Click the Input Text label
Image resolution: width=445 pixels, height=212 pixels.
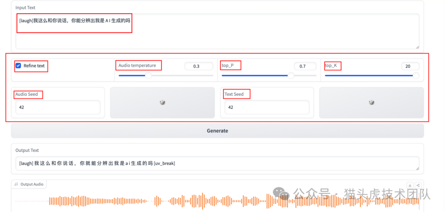[x=25, y=8]
